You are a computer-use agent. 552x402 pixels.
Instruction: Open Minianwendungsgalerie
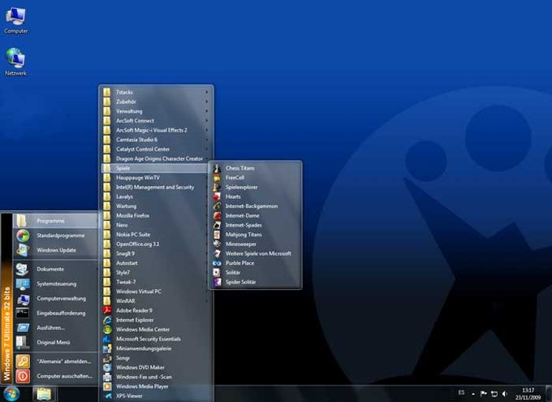[157, 348]
